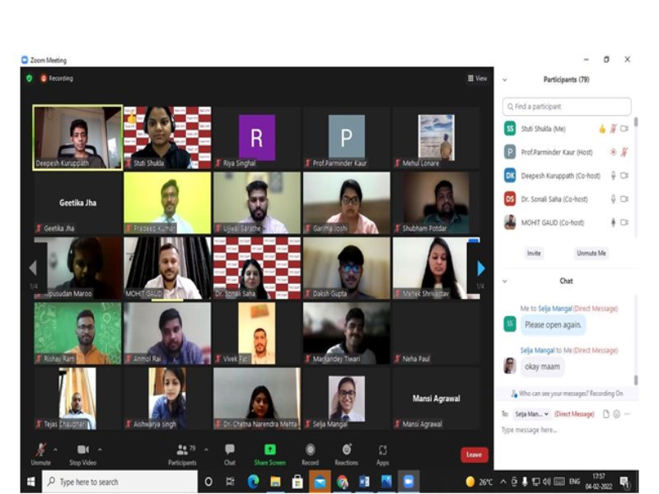Open chat more options (three dots)

point(627,414)
